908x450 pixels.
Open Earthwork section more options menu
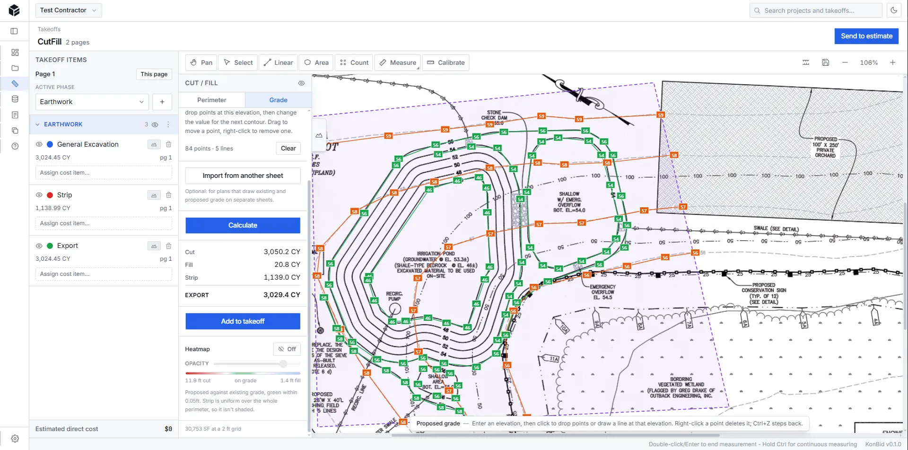pos(168,124)
